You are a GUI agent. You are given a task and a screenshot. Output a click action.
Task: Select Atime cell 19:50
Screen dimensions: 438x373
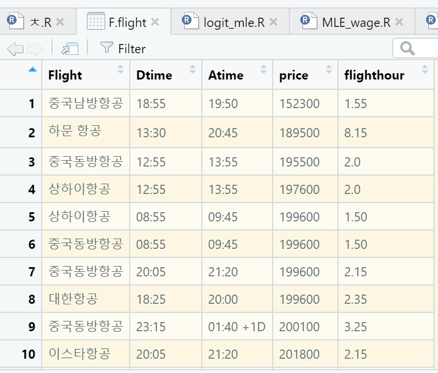237,104
